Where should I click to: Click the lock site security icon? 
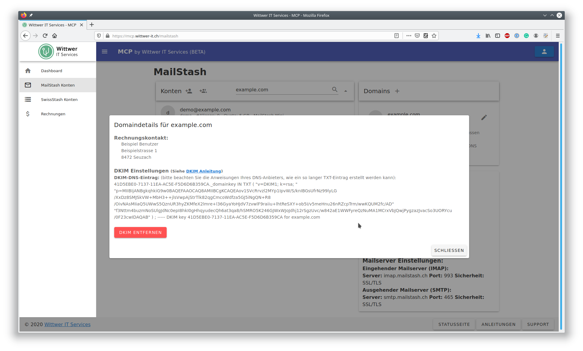click(x=108, y=36)
